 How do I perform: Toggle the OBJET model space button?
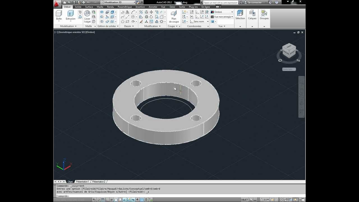244,200
